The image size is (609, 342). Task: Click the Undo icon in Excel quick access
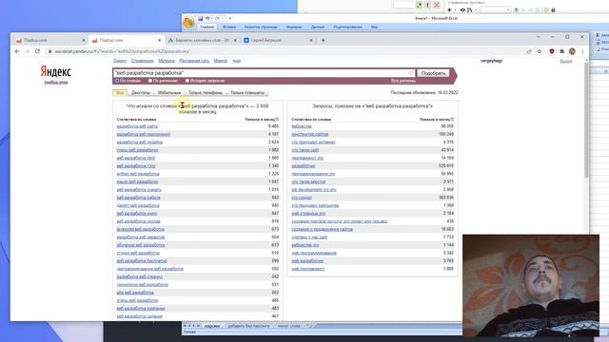pyautogui.click(x=207, y=18)
